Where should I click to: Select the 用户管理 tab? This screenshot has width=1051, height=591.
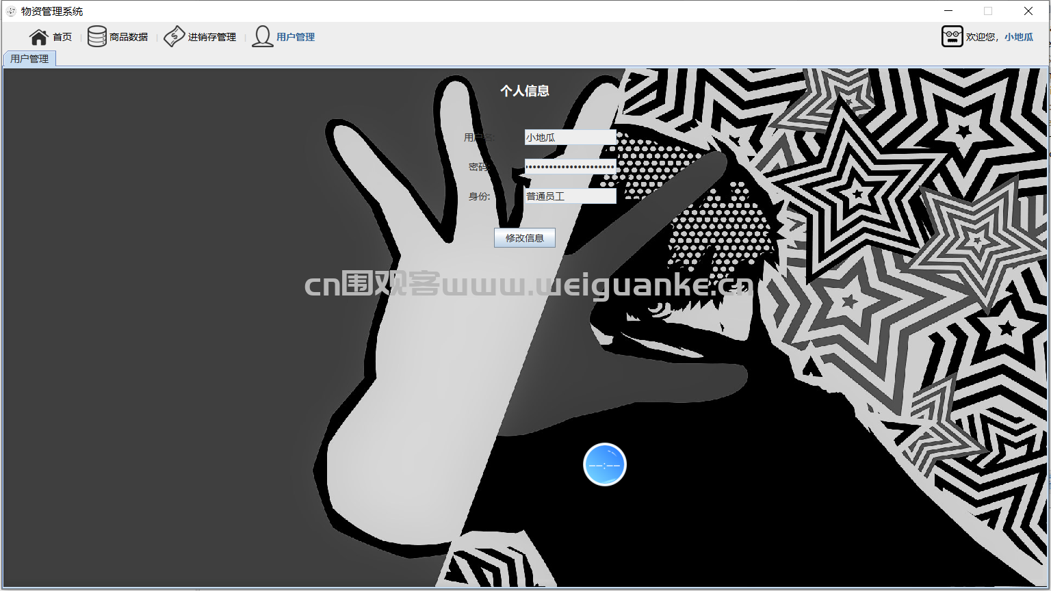[x=29, y=59]
